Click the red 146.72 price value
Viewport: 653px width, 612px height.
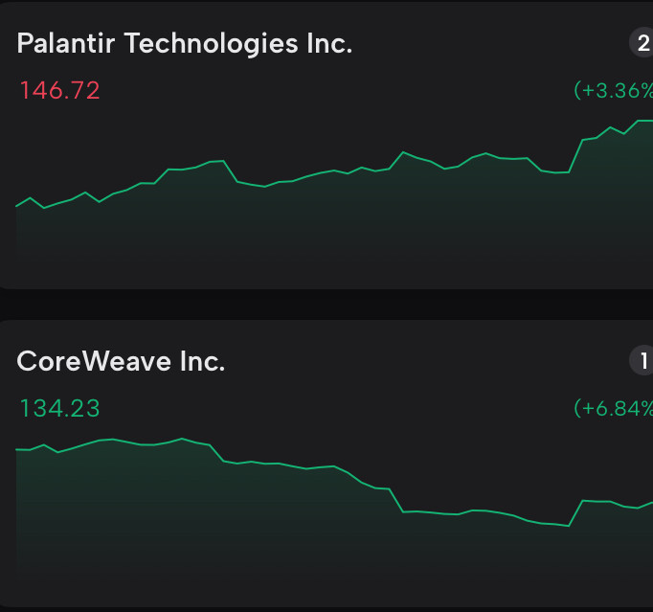point(59,91)
